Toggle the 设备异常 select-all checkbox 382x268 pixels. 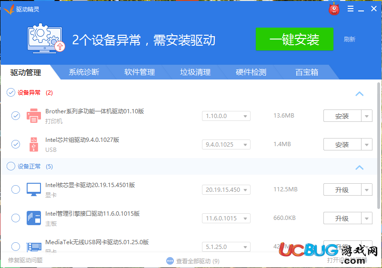point(11,92)
